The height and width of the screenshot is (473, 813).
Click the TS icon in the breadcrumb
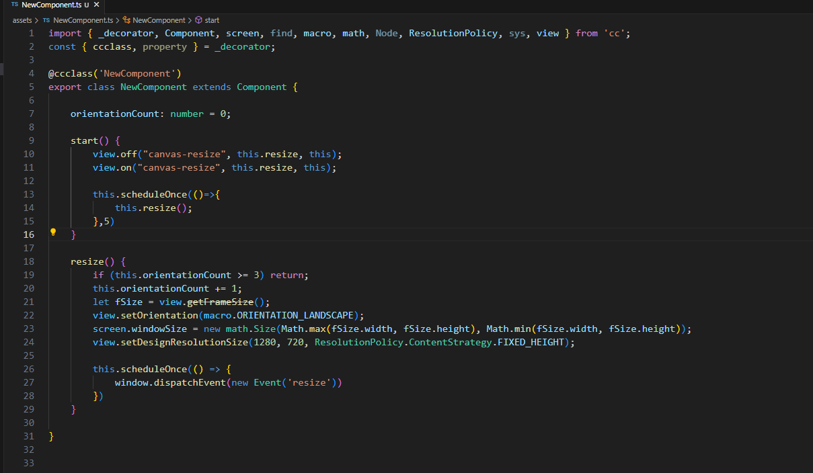pyautogui.click(x=46, y=20)
